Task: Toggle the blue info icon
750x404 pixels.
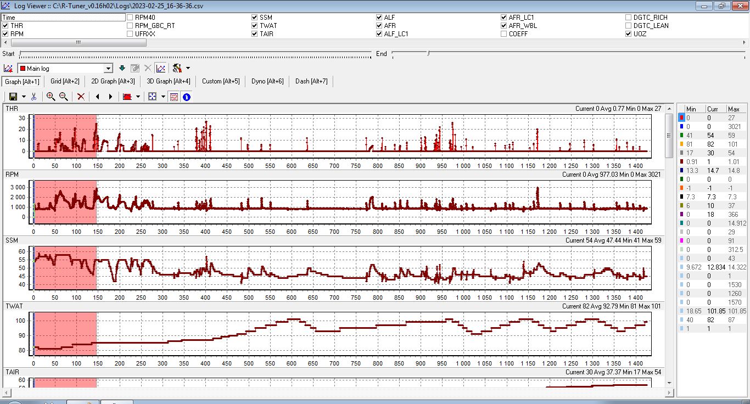Action: tap(187, 97)
